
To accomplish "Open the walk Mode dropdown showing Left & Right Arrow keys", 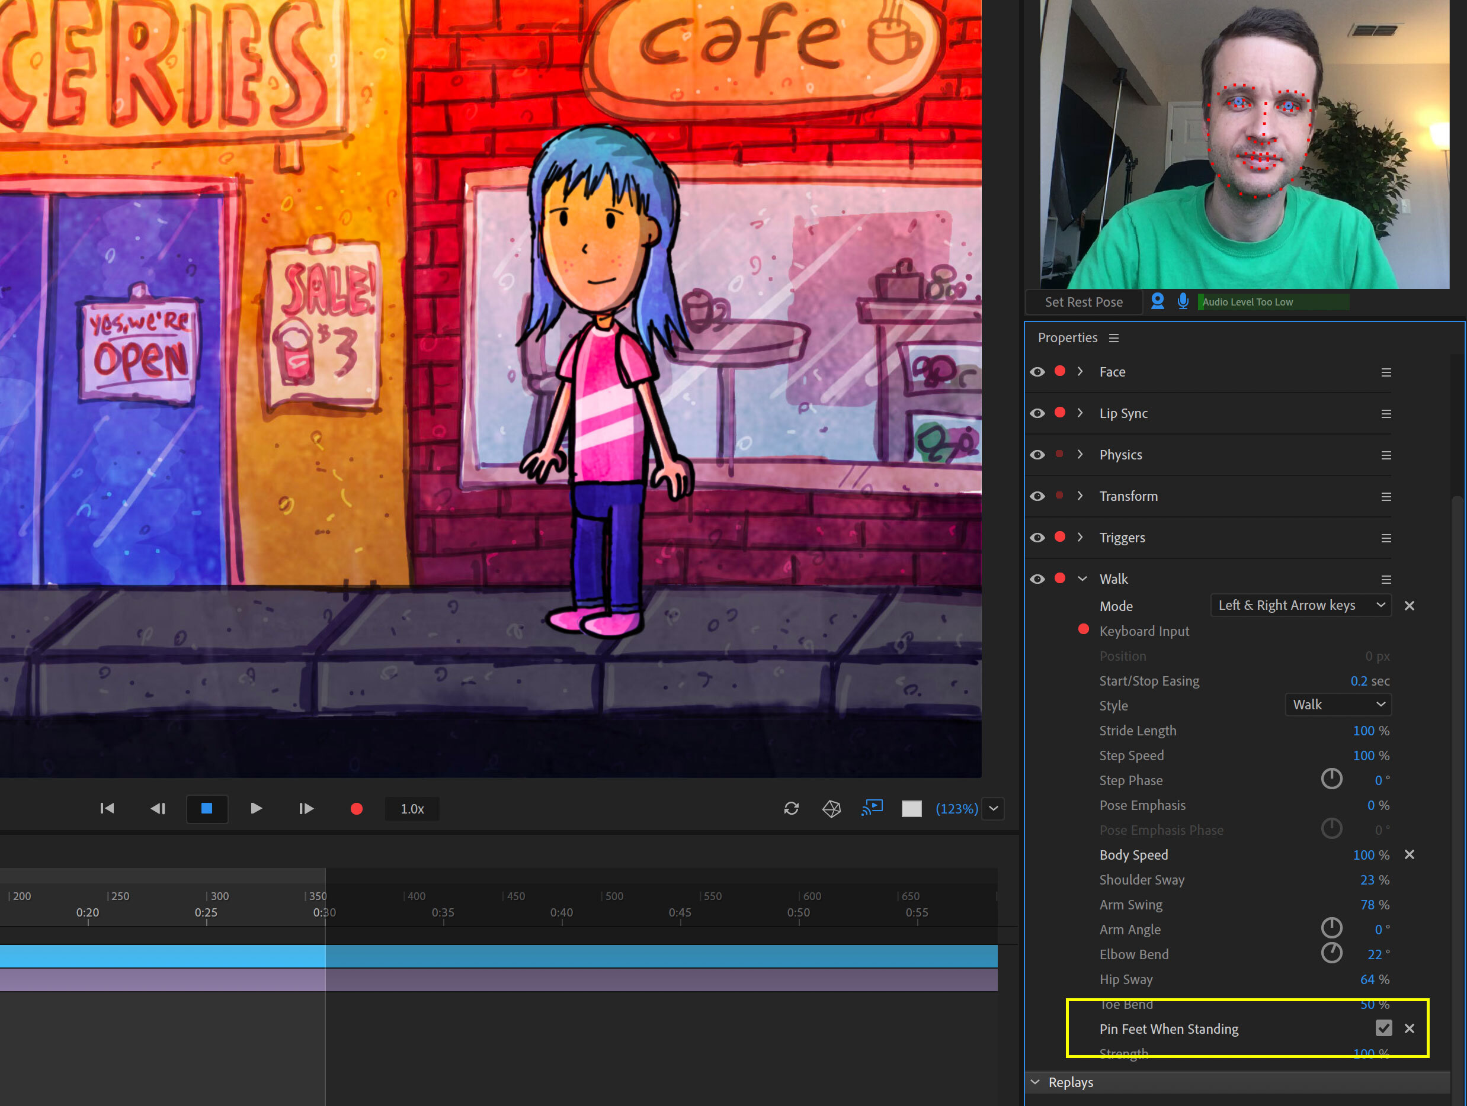I will point(1300,605).
